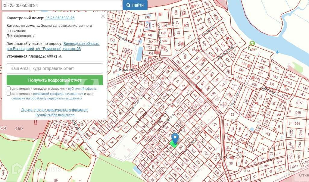Focus the email input field

[55, 68]
